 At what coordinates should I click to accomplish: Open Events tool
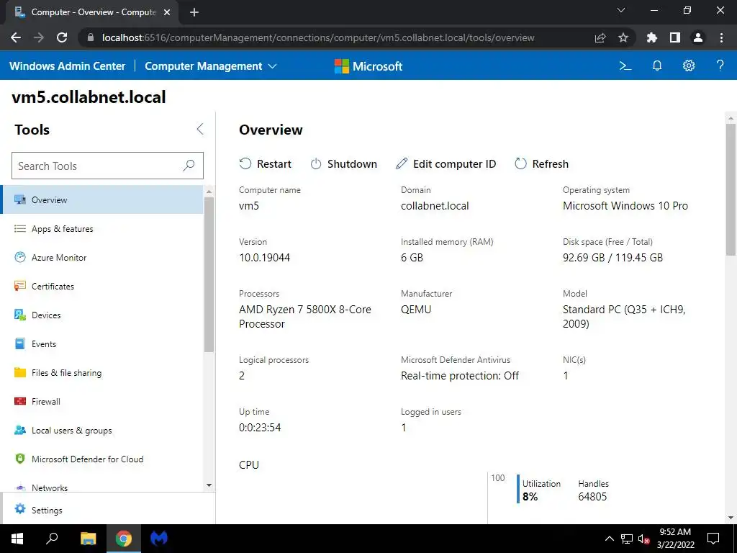pos(102,343)
